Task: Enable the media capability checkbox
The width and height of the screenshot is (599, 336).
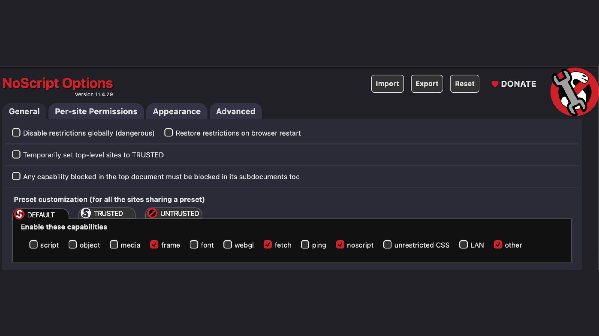Action: pyautogui.click(x=114, y=245)
